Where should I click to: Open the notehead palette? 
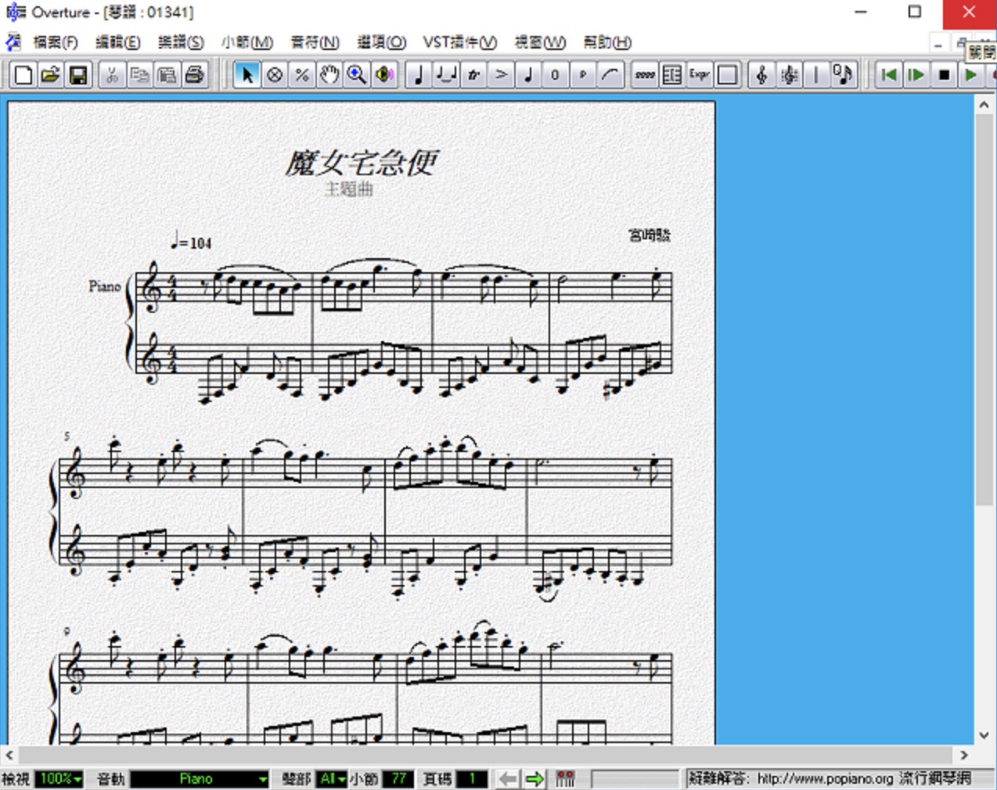click(528, 75)
